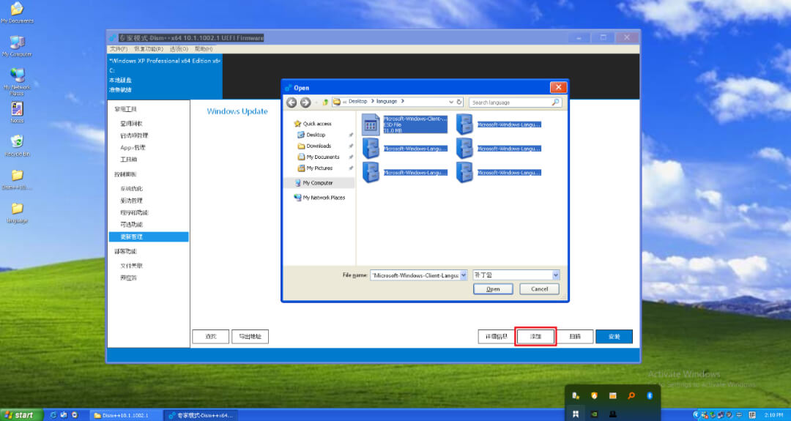This screenshot has height=421, width=791.
Task: Click the Up folder icon in dialog
Action: tap(325, 103)
